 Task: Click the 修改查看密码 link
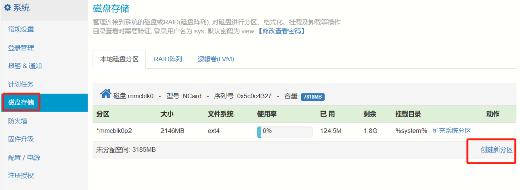(281, 31)
